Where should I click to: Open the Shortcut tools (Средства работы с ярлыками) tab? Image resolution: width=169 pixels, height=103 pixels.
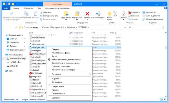coord(57,8)
